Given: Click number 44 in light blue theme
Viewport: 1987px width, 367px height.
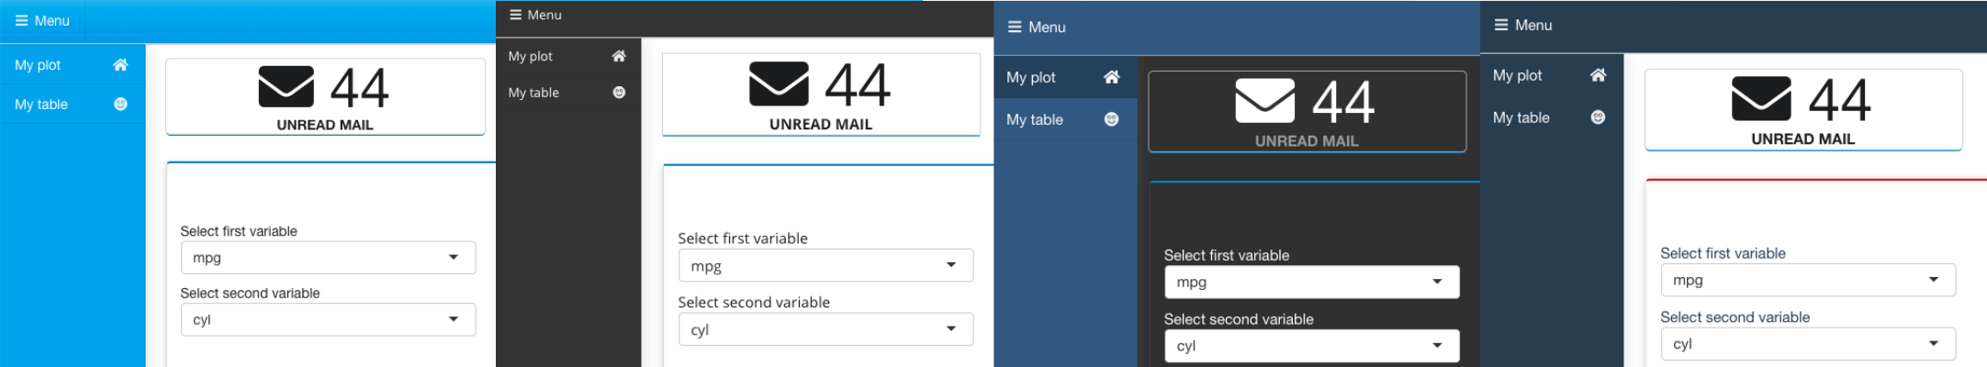Looking at the screenshot, I should point(359,89).
